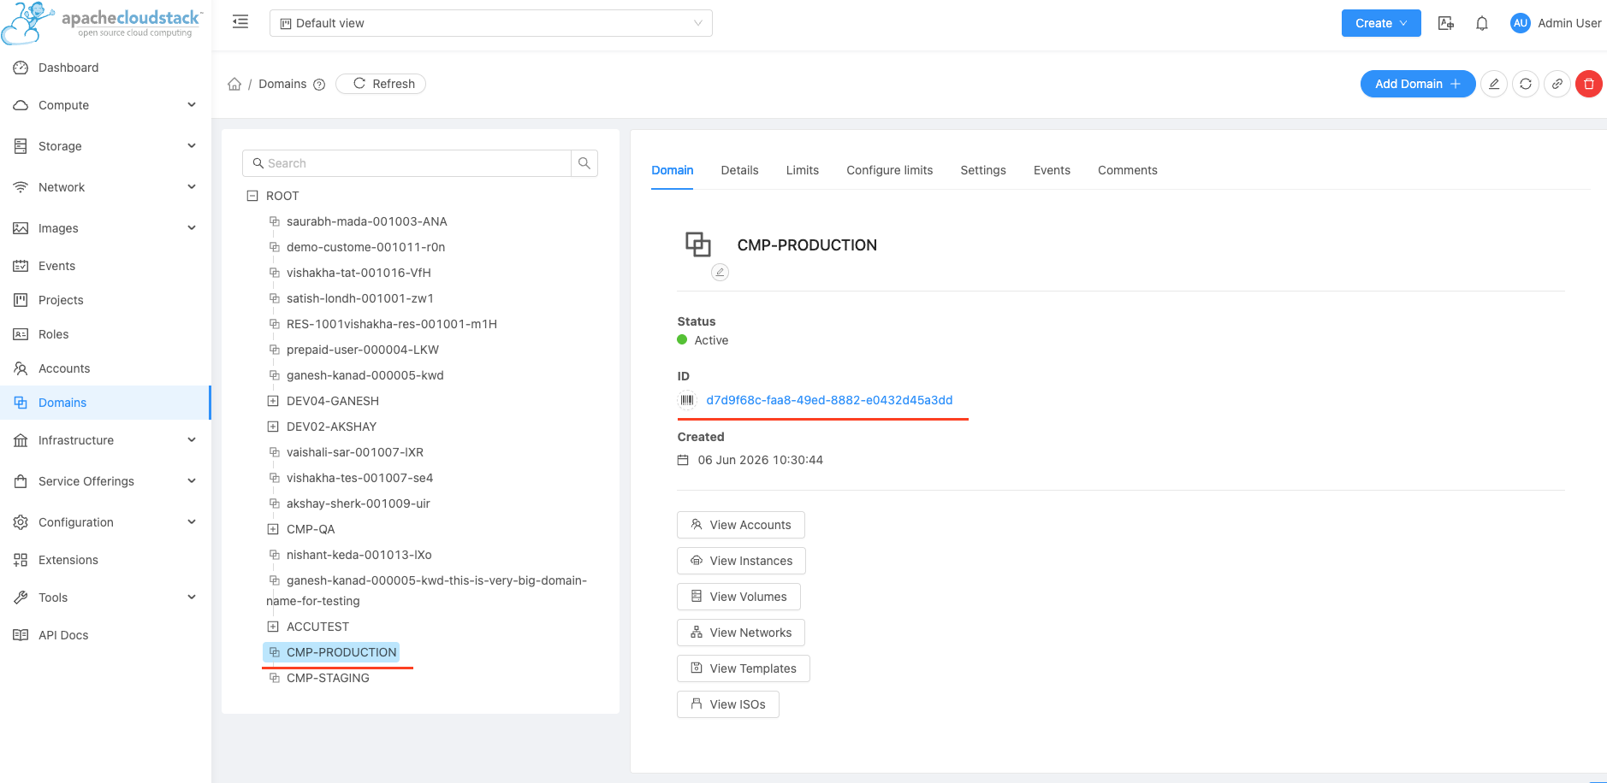Click View Accounts button
This screenshot has height=783, width=1607.
tap(741, 525)
